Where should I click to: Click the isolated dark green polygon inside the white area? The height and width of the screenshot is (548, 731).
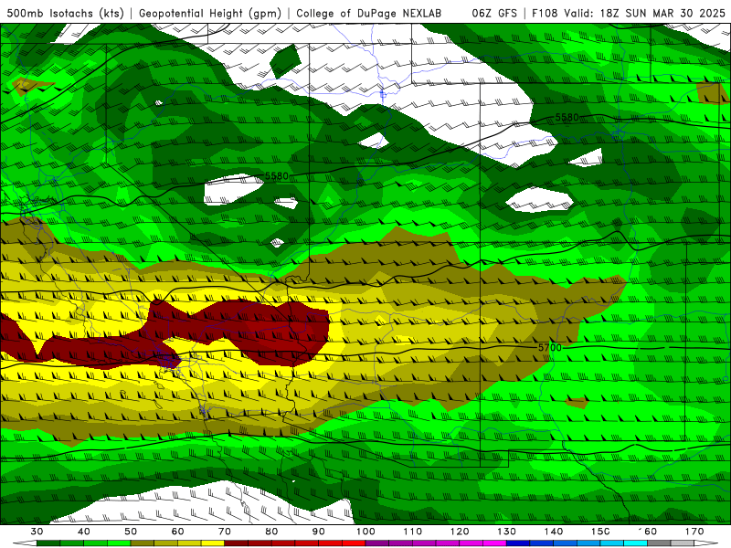point(285,61)
